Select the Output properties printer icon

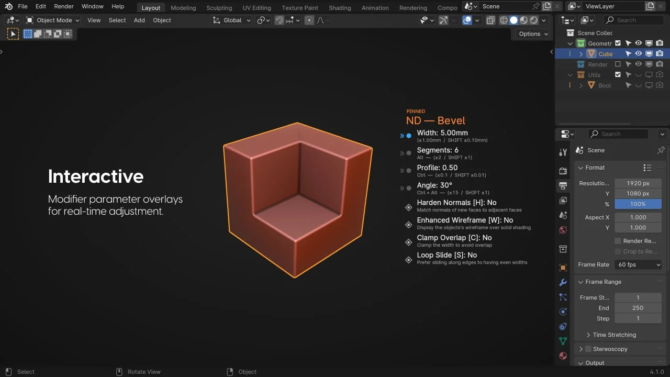pyautogui.click(x=563, y=185)
